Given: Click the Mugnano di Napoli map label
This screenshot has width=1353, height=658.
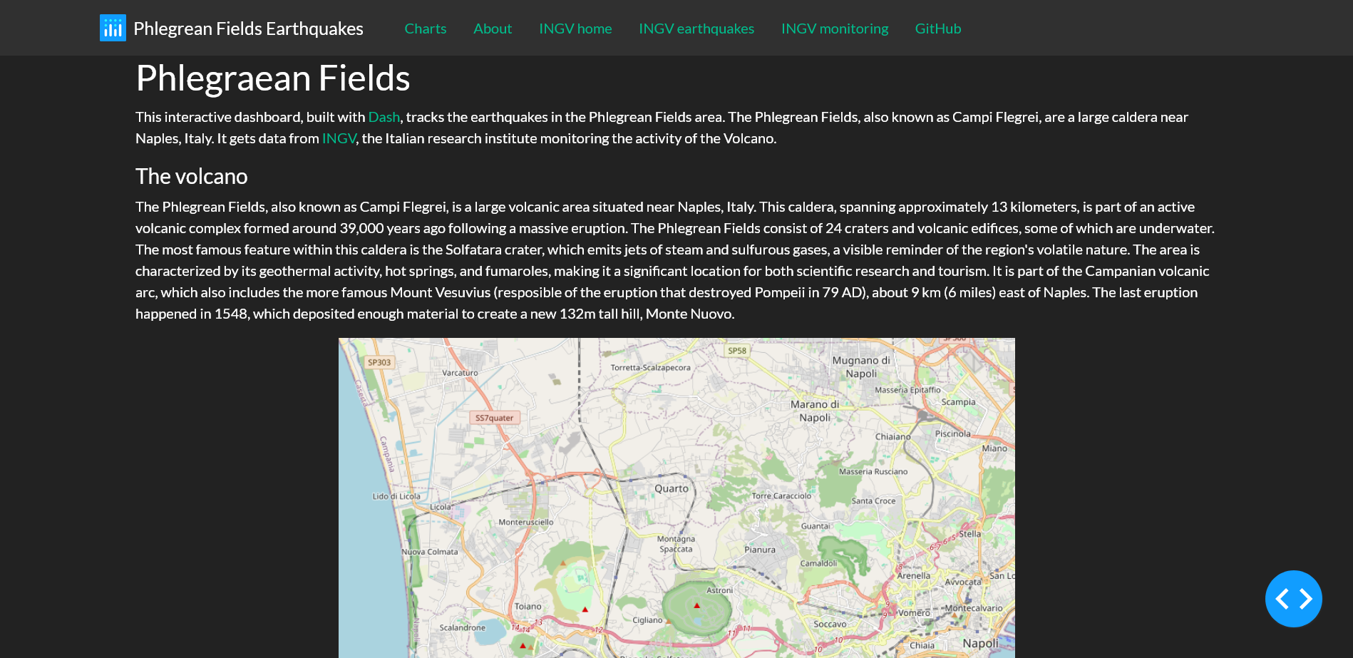Looking at the screenshot, I should click(x=861, y=366).
